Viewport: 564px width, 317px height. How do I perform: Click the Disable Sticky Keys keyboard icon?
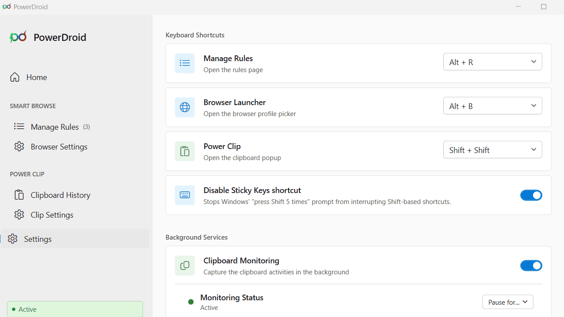click(x=185, y=195)
